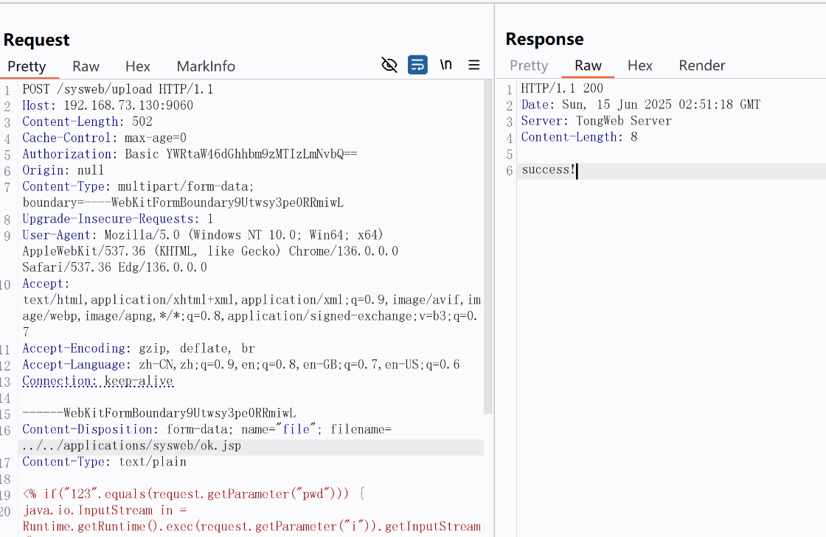
Task: Click the response 'Content-Length: 8' header
Action: tap(580, 137)
